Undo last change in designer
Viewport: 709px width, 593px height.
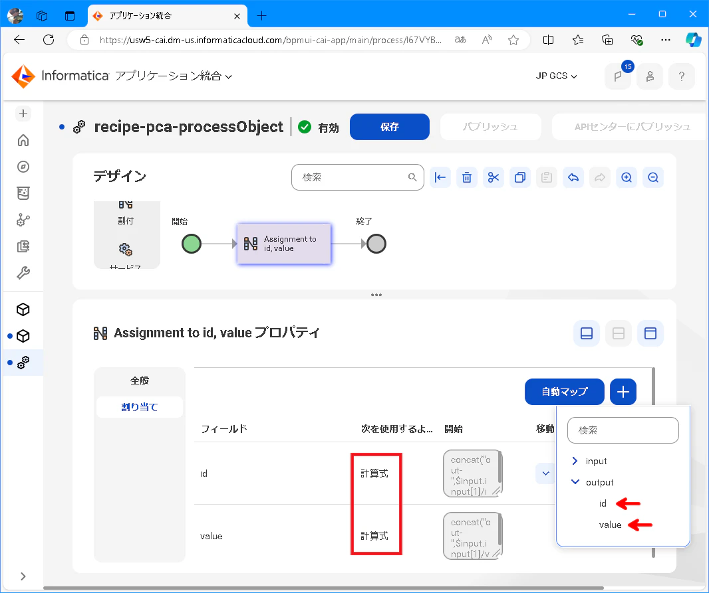[573, 177]
